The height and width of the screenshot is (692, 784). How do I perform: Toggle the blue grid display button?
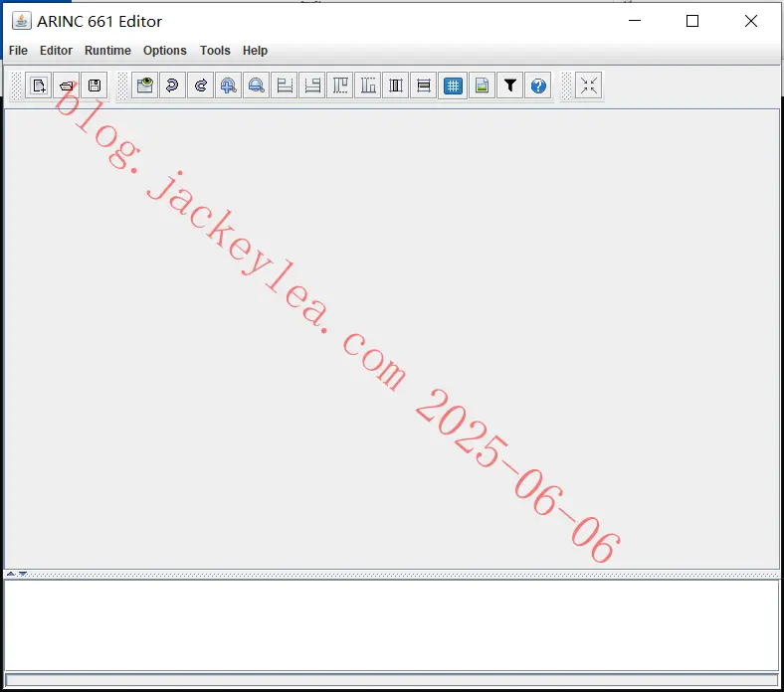point(453,86)
